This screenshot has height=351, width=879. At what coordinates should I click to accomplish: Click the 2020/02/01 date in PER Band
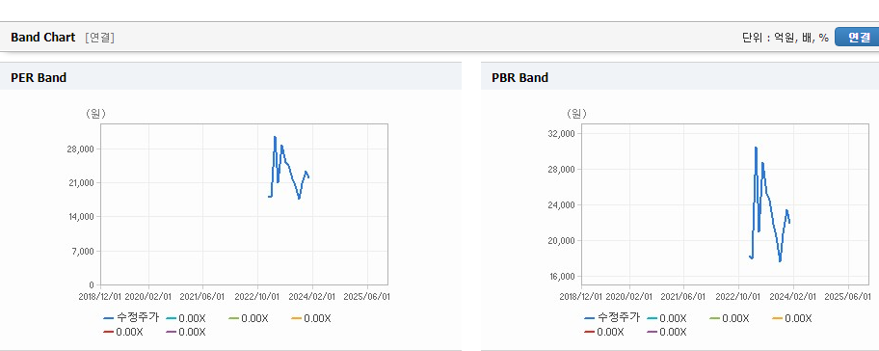pos(148,296)
